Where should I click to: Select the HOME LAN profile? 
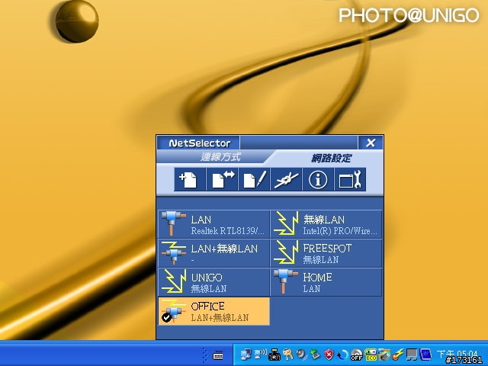tap(326, 282)
